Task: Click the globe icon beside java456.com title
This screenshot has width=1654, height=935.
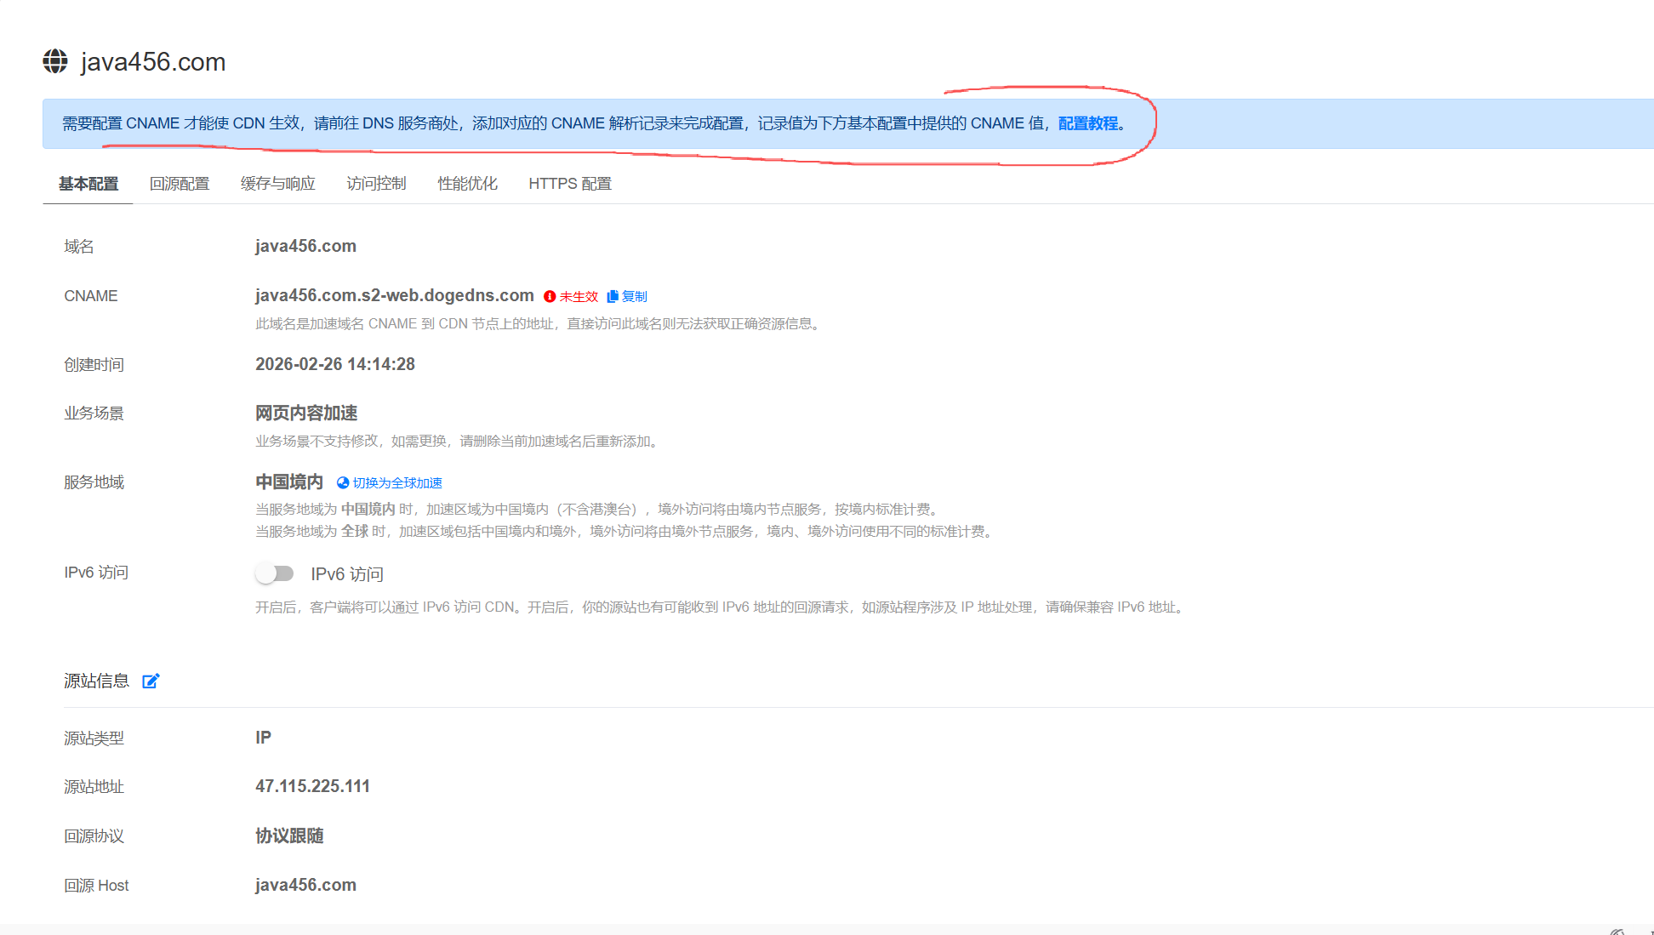Action: pyautogui.click(x=54, y=60)
